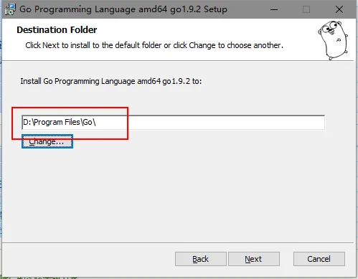The height and width of the screenshot is (279, 358).
Task: Click the separator line above the buttons
Action: [x=178, y=242]
